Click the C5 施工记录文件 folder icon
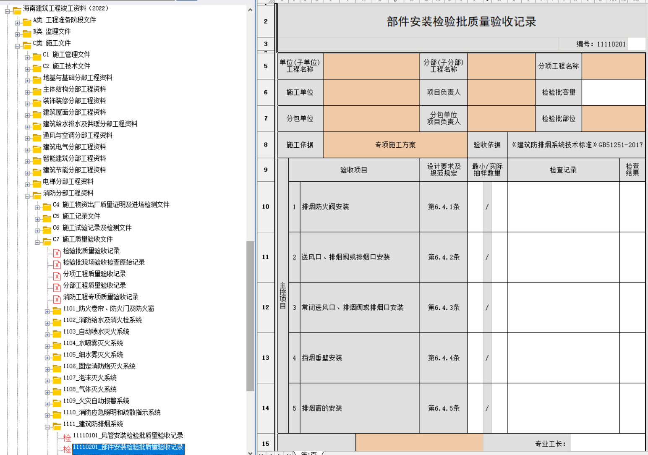Image resolution: width=648 pixels, height=455 pixels. click(47, 218)
